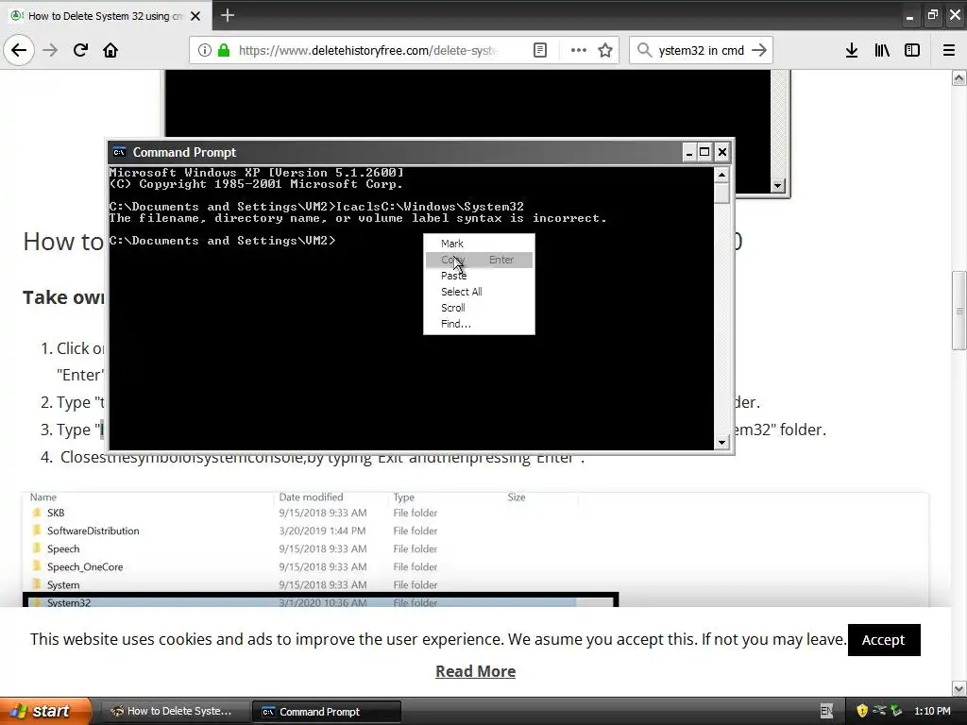Open the Read More cookie link

pyautogui.click(x=476, y=671)
